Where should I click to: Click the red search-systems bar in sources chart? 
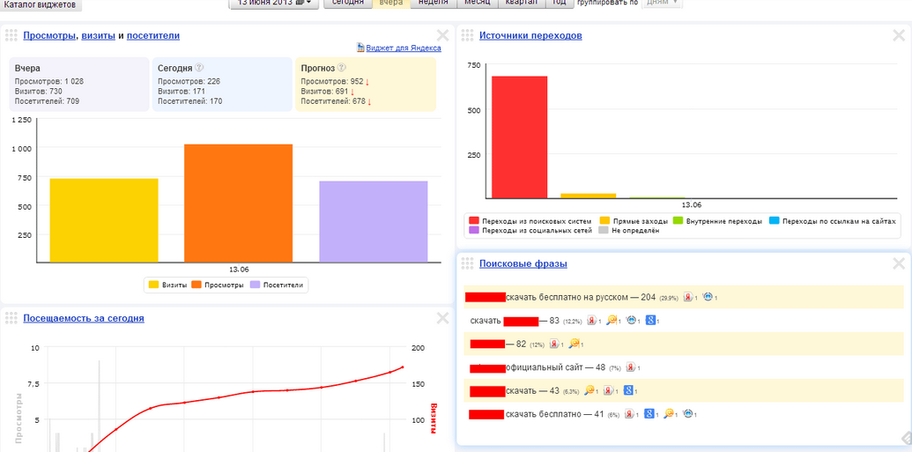pyautogui.click(x=519, y=137)
